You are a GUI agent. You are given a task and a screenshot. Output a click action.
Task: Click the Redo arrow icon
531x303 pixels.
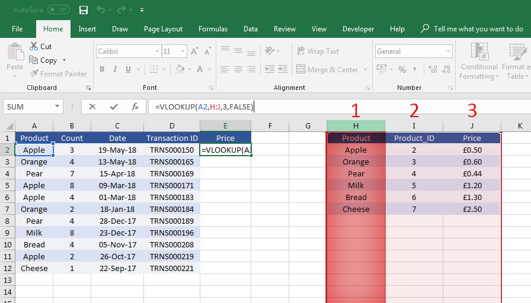pos(121,10)
